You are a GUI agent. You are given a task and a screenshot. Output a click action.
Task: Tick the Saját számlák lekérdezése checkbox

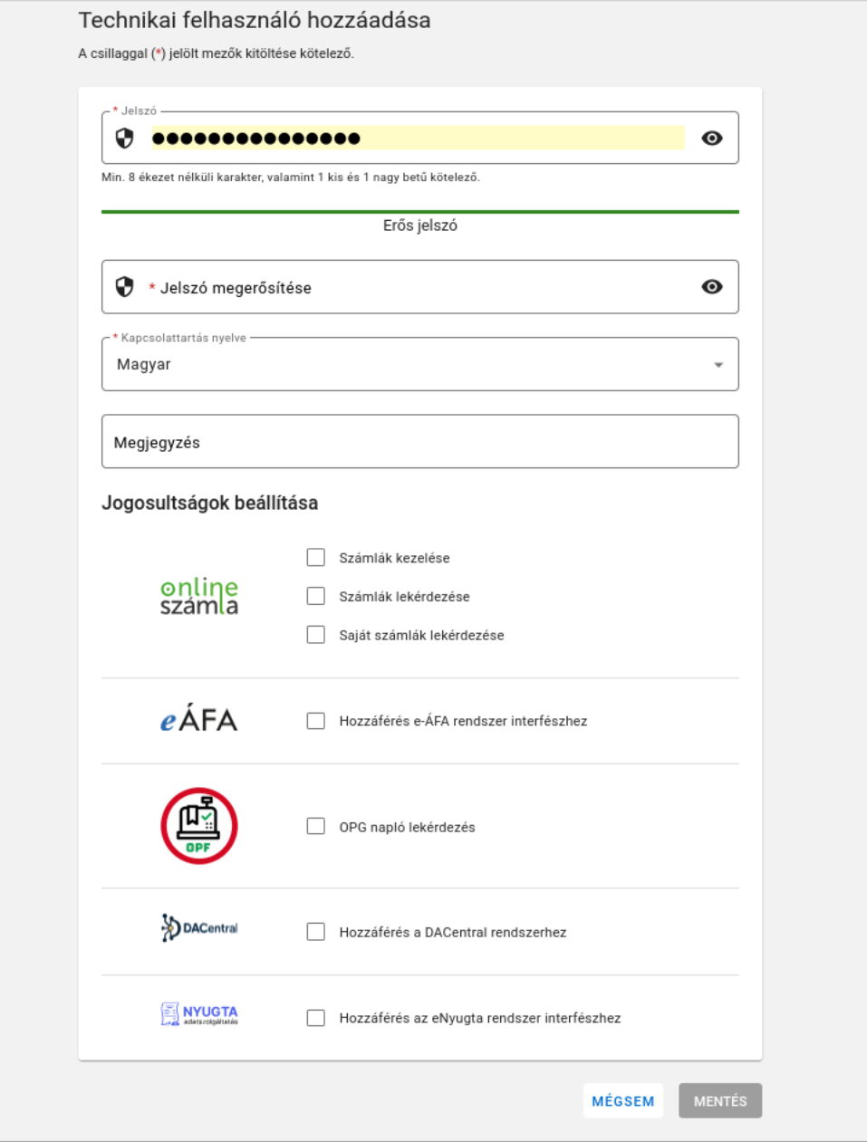[315, 635]
